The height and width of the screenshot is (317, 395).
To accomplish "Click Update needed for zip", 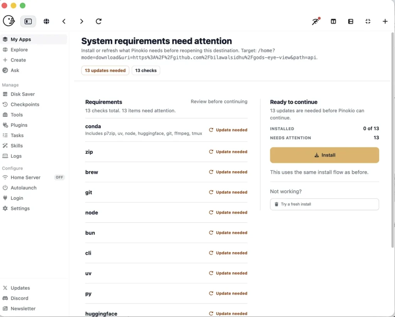I will tap(228, 152).
